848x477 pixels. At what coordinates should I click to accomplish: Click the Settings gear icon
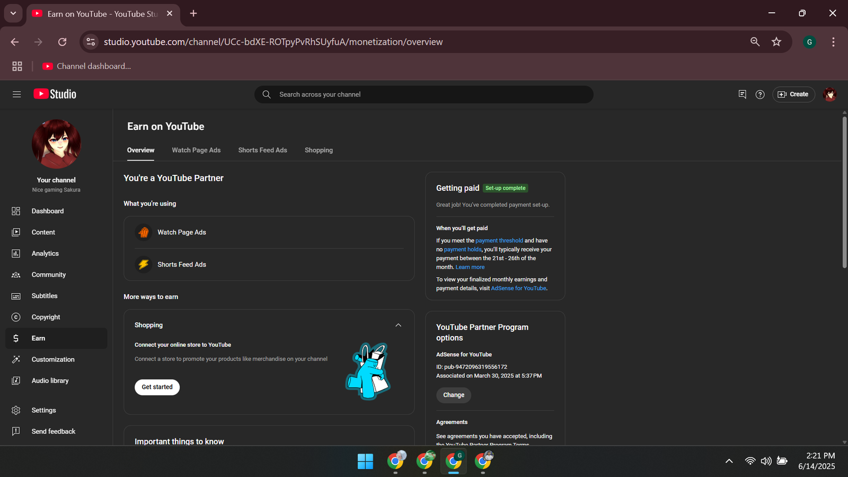(16, 410)
